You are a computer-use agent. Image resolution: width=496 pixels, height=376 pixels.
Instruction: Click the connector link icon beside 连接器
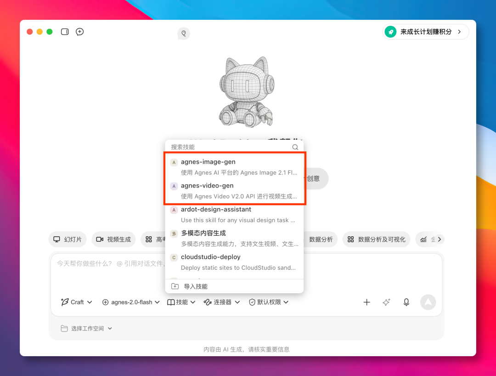pos(208,302)
